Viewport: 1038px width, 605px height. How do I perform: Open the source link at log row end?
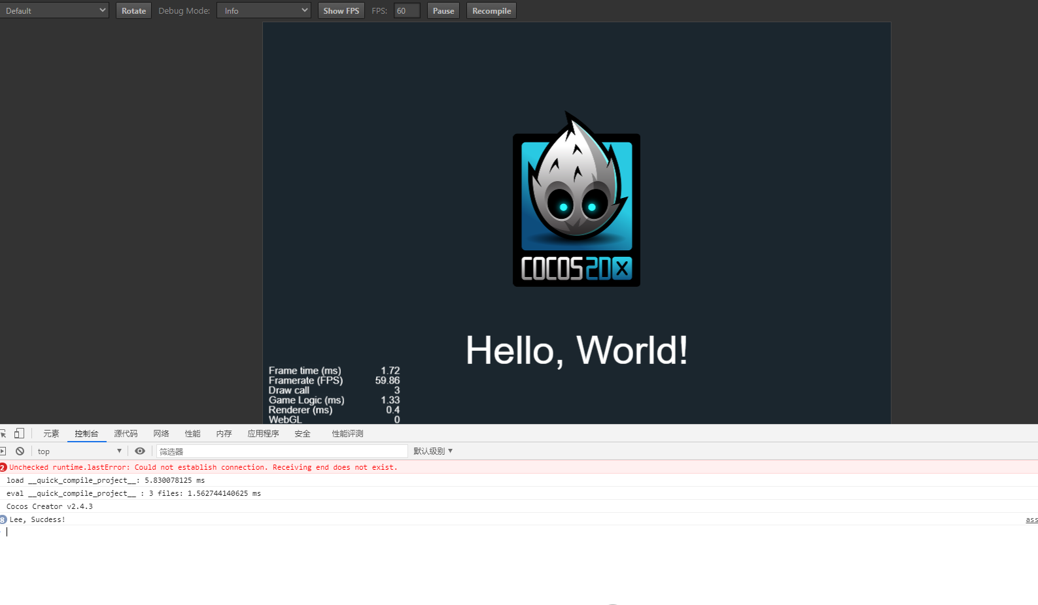[1031, 519]
